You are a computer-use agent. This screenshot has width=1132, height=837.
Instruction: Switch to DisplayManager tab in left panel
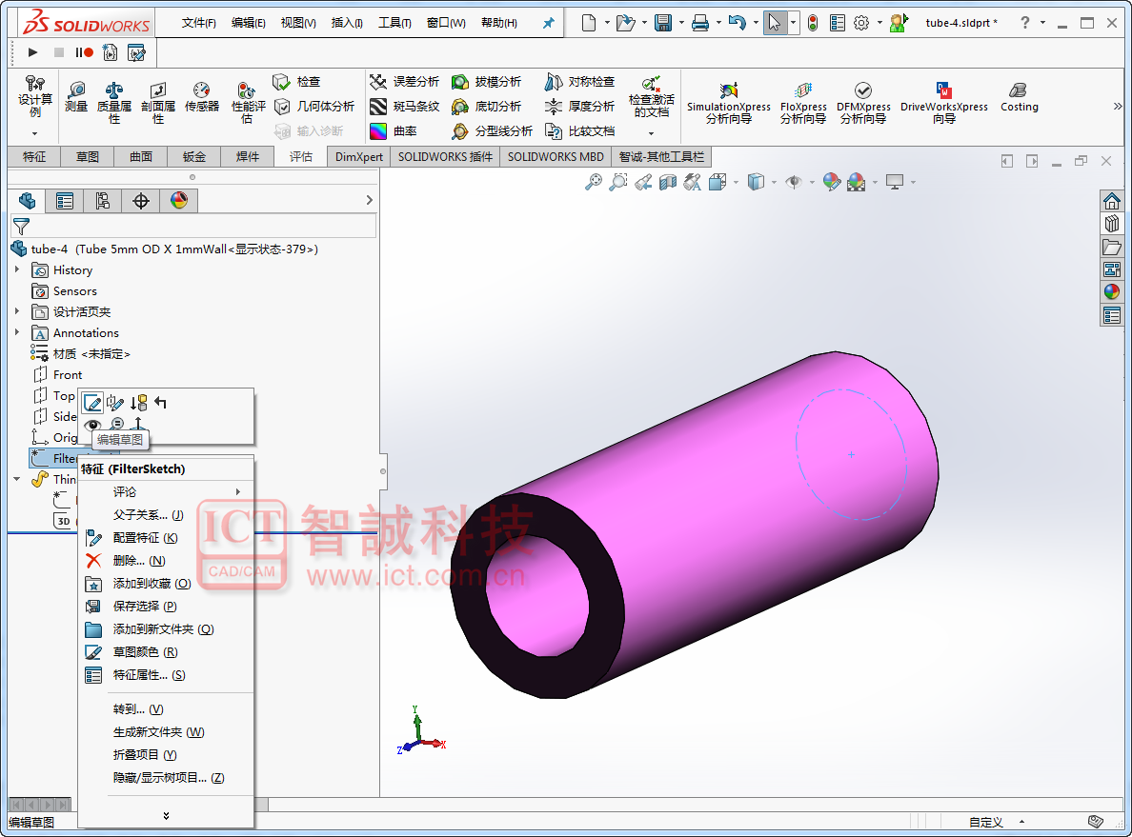(x=179, y=201)
